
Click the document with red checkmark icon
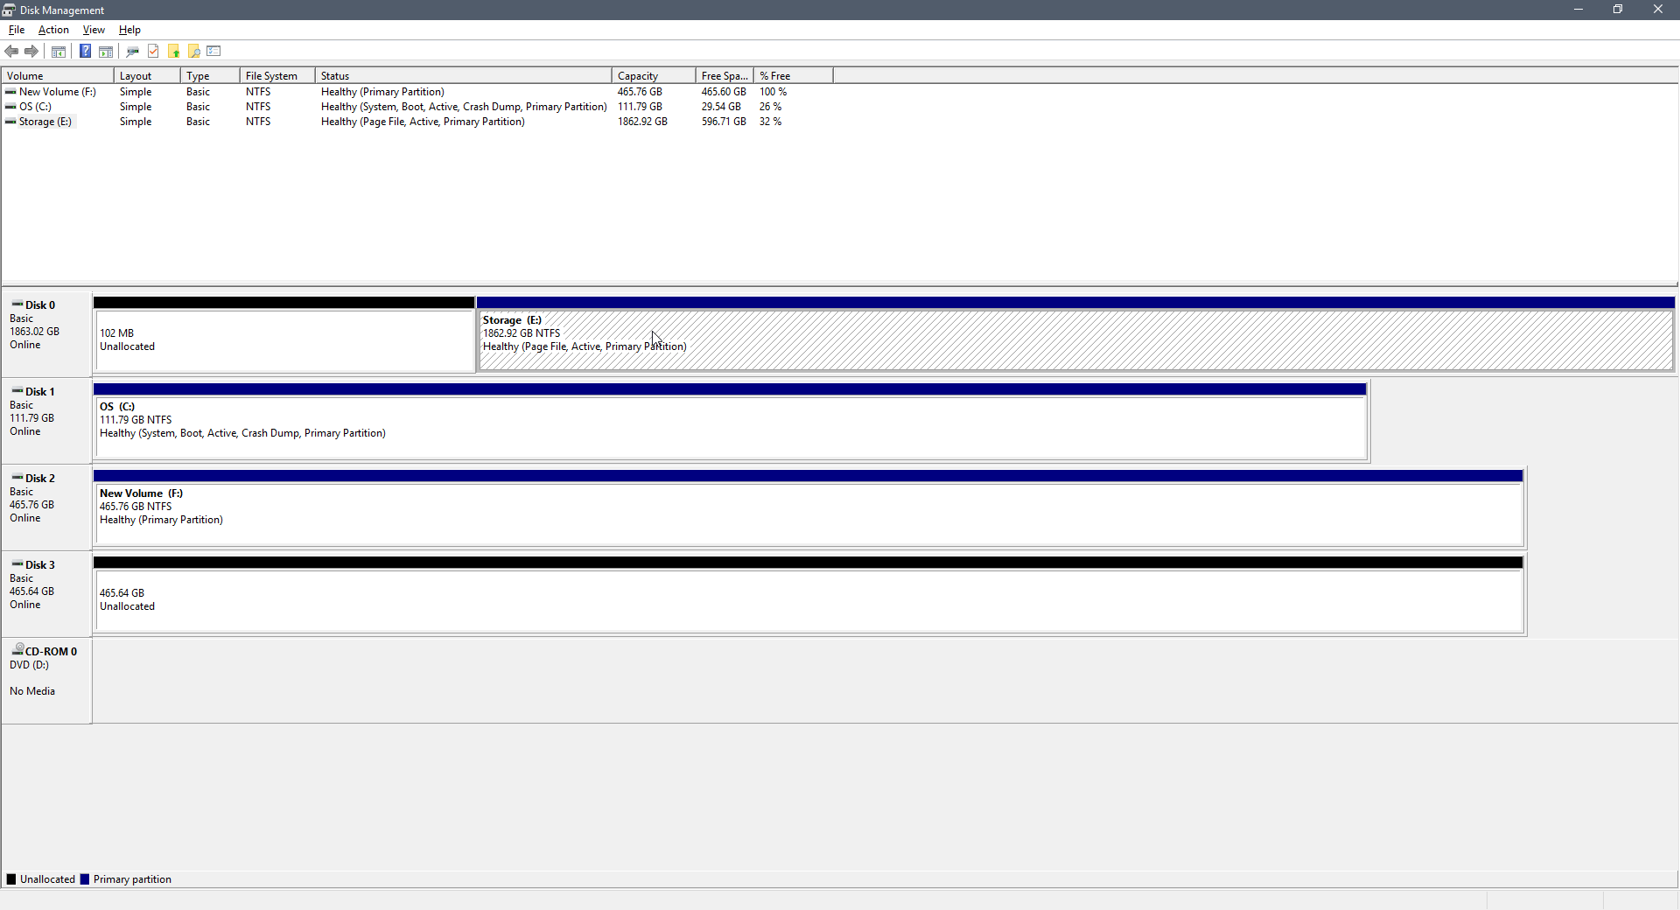pyautogui.click(x=153, y=52)
